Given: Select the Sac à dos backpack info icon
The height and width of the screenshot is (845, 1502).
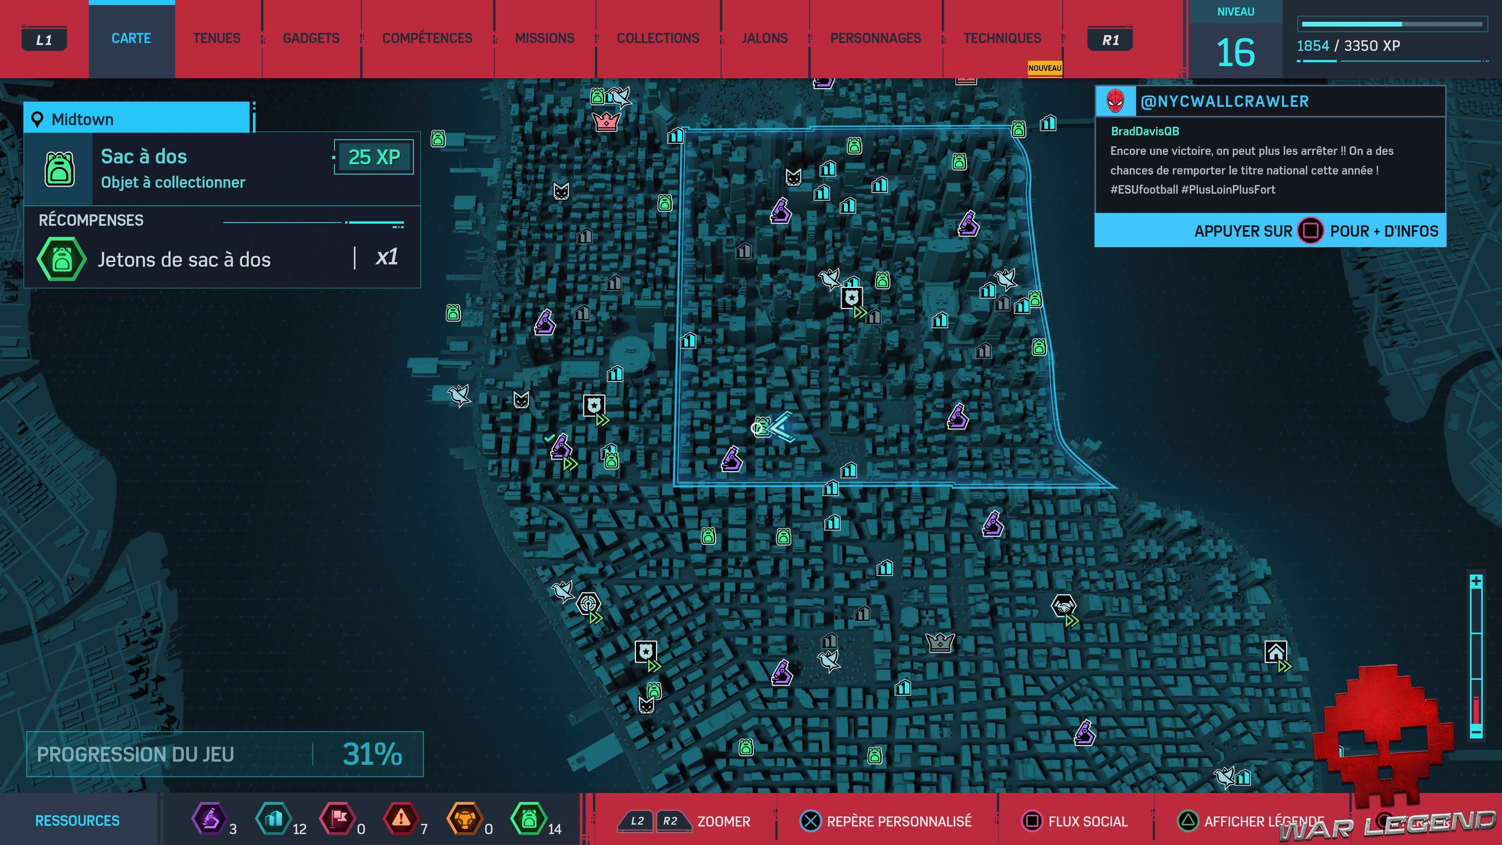Looking at the screenshot, I should (59, 169).
